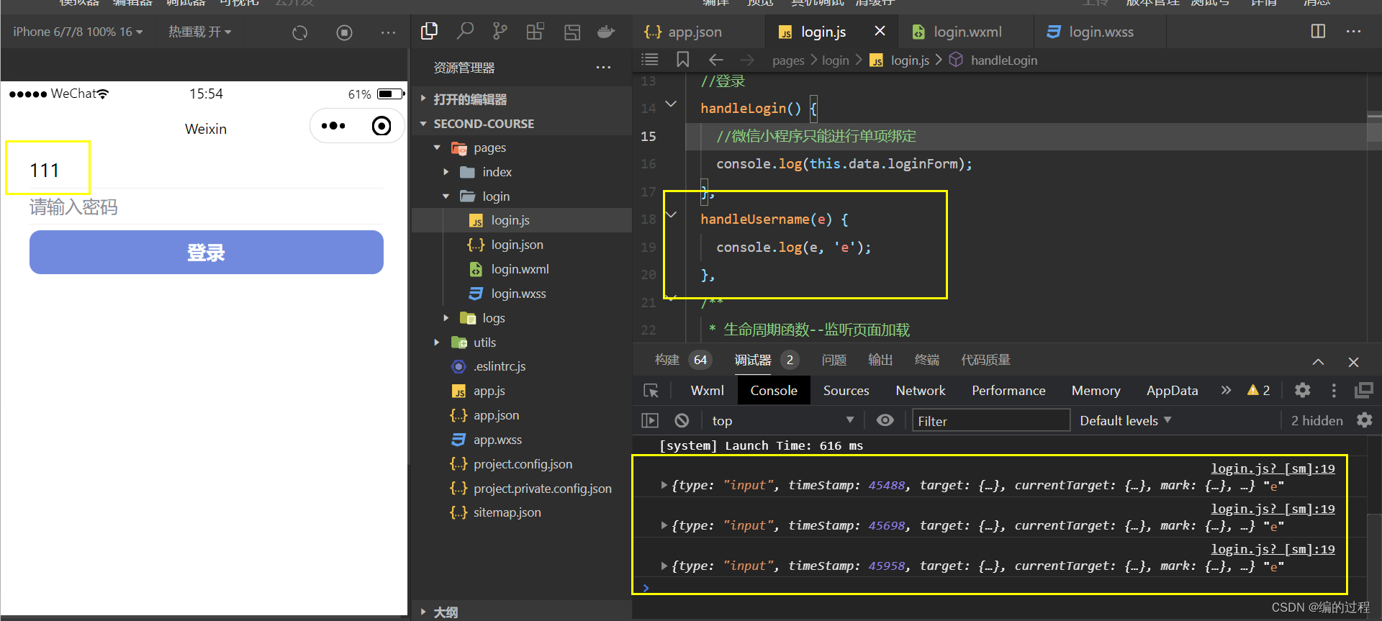Click mini program capsule close circle

pyautogui.click(x=381, y=126)
